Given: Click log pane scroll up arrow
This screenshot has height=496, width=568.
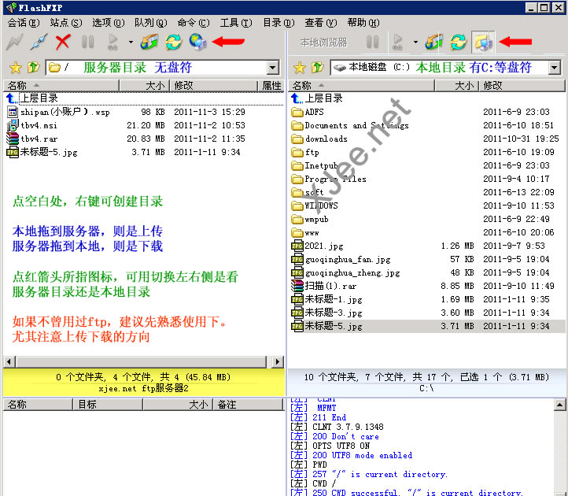Looking at the screenshot, I should [559, 405].
